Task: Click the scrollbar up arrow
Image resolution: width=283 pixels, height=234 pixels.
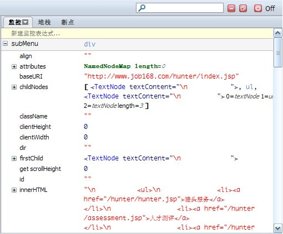Action: 278,33
